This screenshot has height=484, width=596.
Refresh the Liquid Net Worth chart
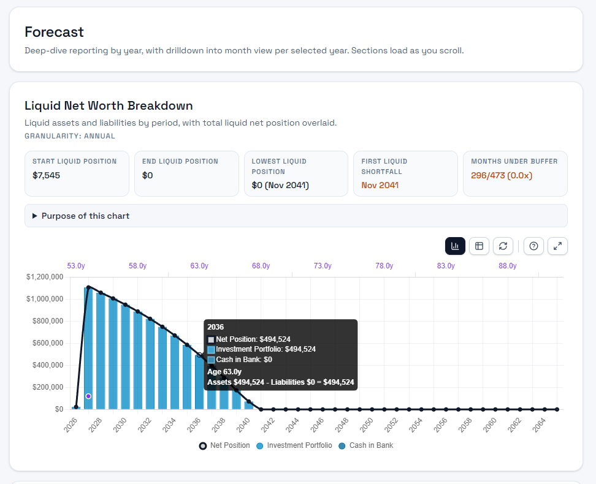click(x=503, y=245)
